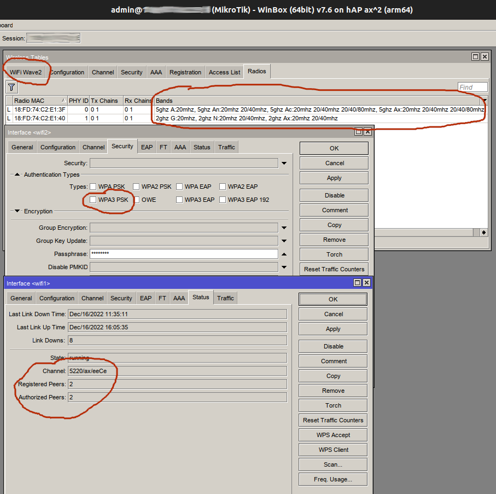The height and width of the screenshot is (494, 496).
Task: Switch to the WiFi Wave2 tab
Action: click(x=26, y=72)
